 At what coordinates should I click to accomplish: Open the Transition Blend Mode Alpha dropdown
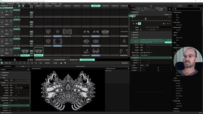click(x=13, y=100)
